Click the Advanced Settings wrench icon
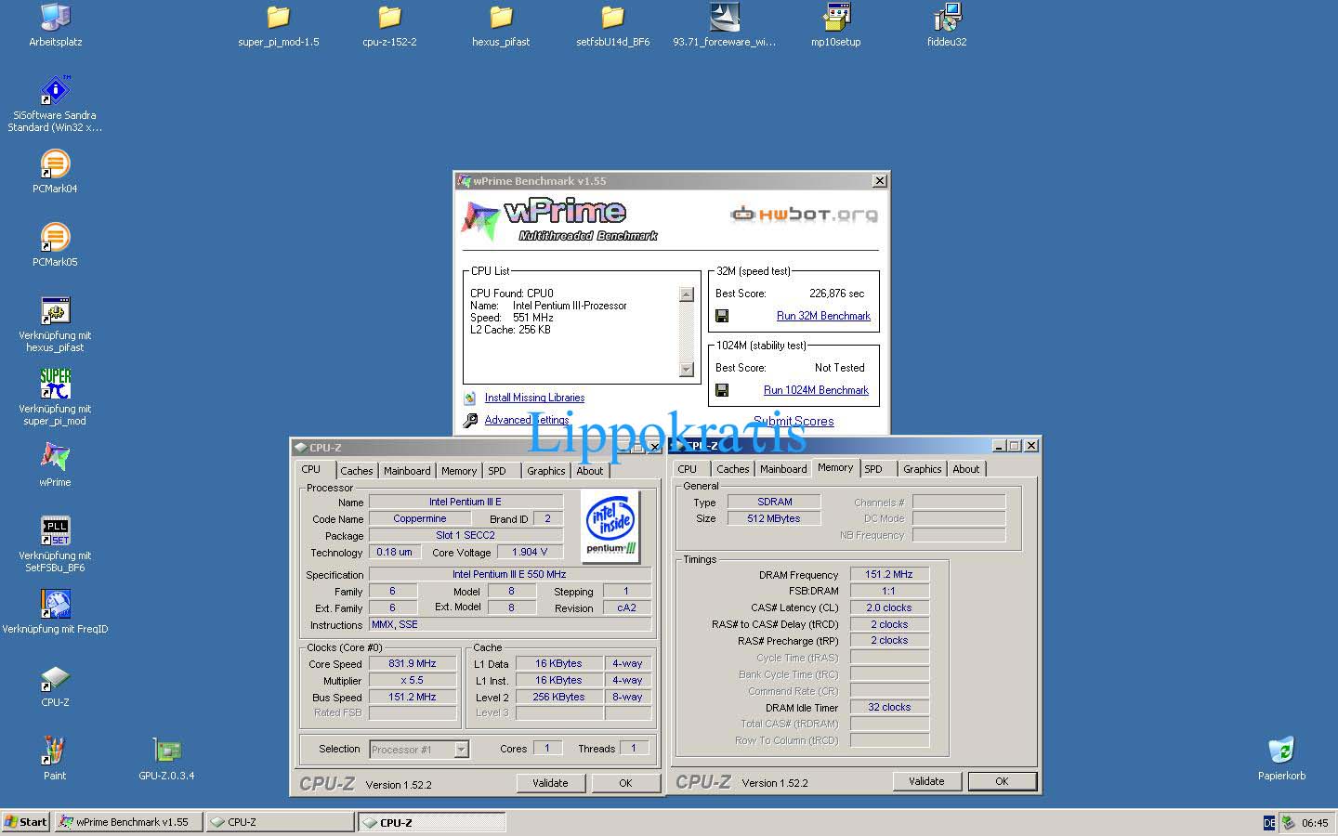The height and width of the screenshot is (836, 1338). 471,420
